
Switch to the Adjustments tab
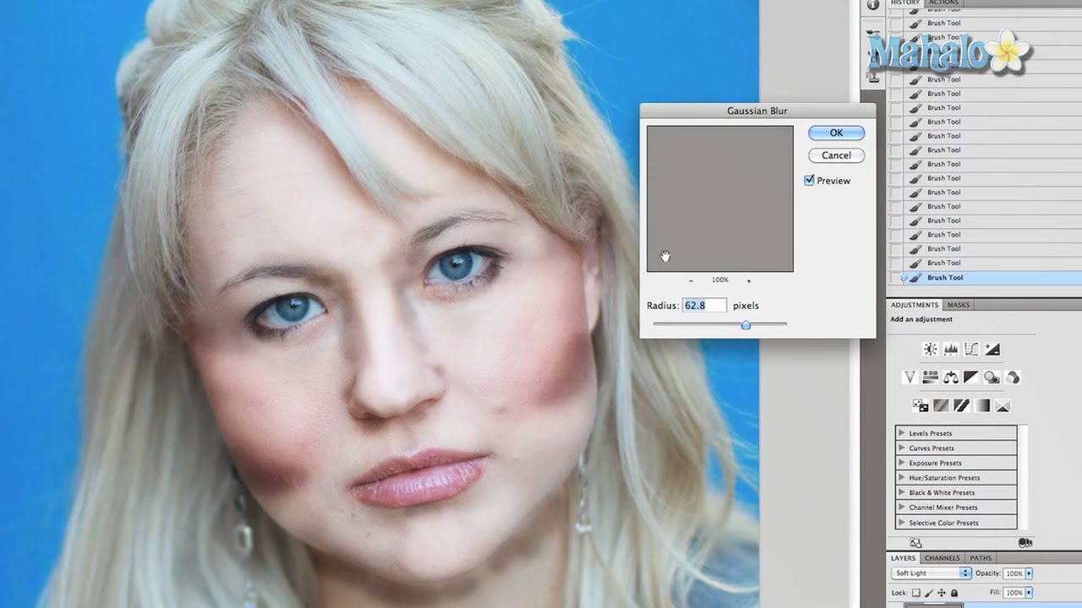(x=915, y=305)
